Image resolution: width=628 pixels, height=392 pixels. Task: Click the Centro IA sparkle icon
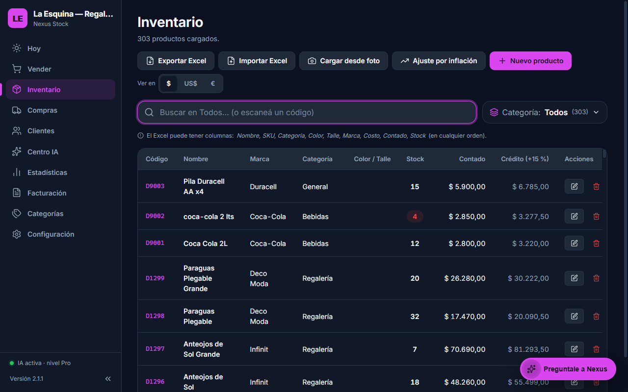(x=17, y=152)
